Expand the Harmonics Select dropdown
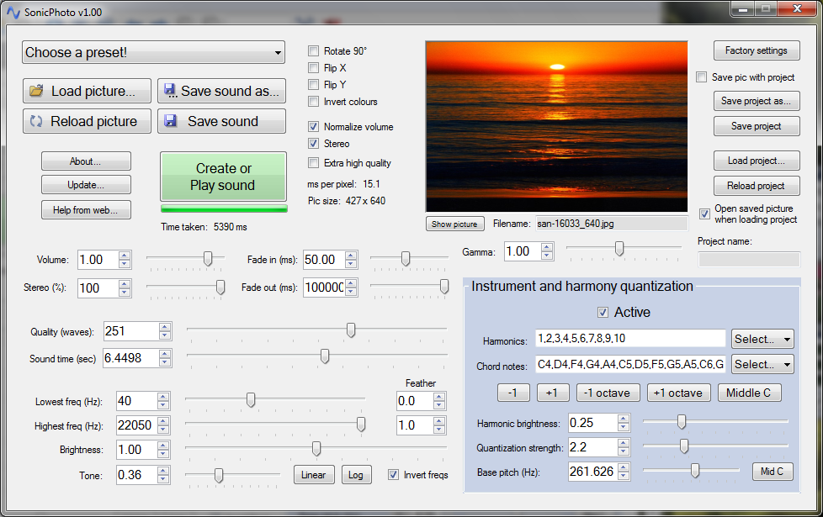 point(762,339)
